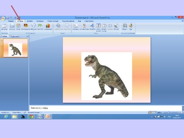Open volume control in system tray
The width and height of the screenshot is (184, 138).
click(x=165, y=117)
